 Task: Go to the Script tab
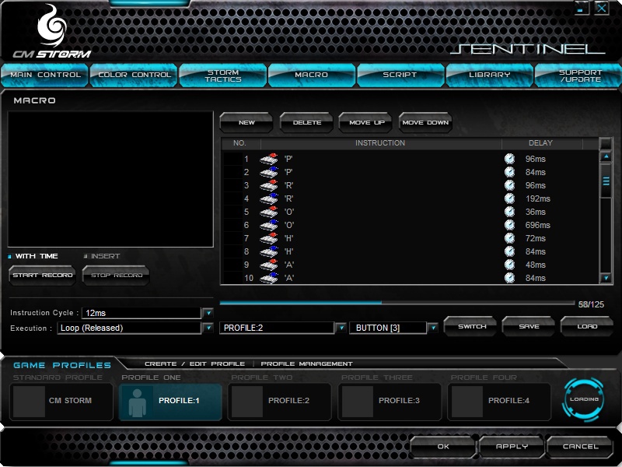[400, 75]
